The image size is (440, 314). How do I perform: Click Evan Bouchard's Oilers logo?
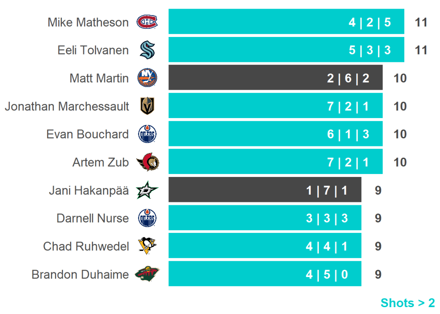pos(147,134)
